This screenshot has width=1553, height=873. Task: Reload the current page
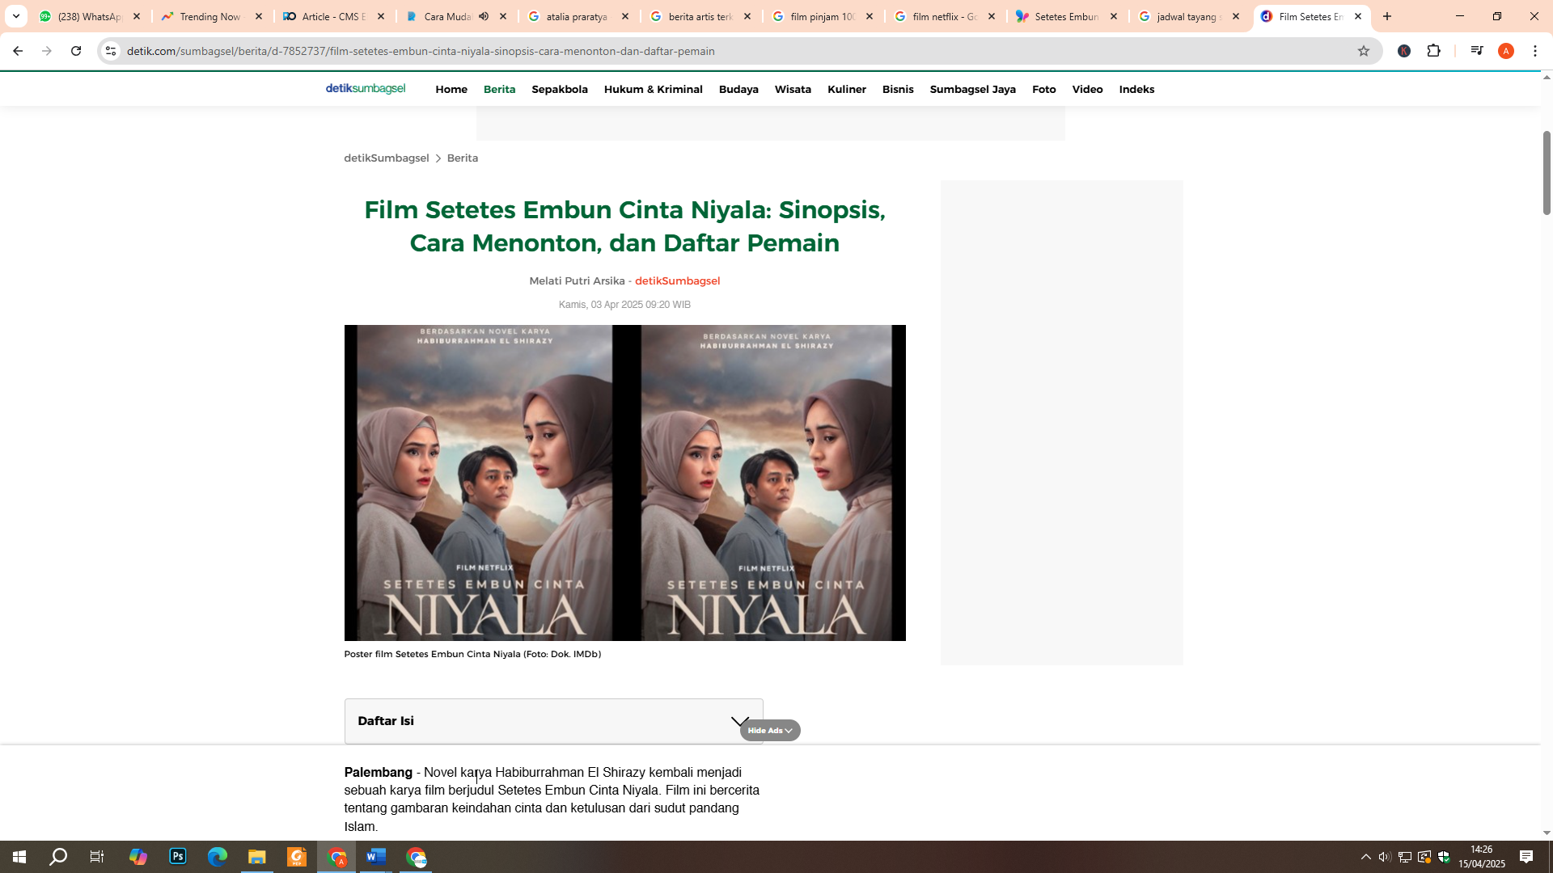tap(76, 51)
